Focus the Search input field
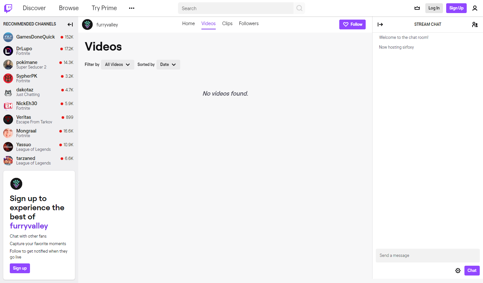Image resolution: width=483 pixels, height=283 pixels. [x=236, y=8]
